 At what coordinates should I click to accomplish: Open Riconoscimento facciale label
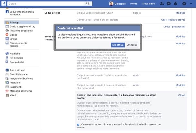click(x=19, y=44)
